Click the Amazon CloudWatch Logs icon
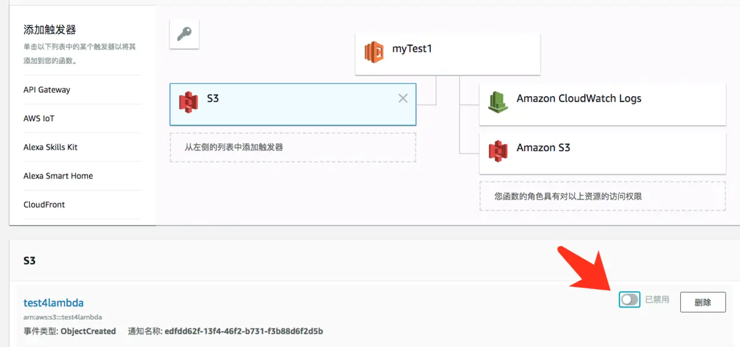 coord(498,103)
